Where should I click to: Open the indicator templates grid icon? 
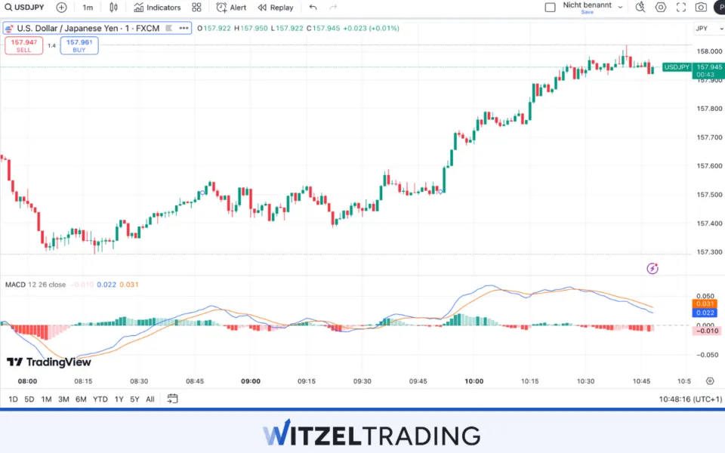[196, 8]
